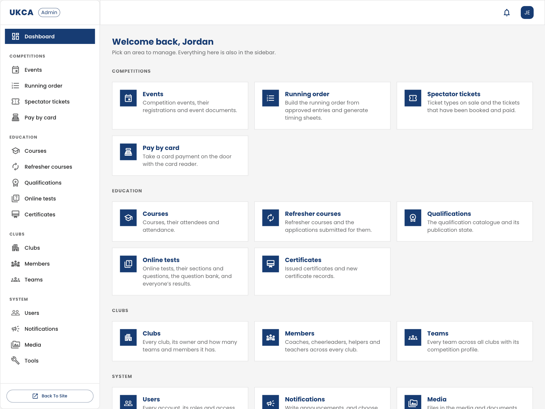545x409 pixels.
Task: Open Users in the sidebar
Action: pos(50,313)
